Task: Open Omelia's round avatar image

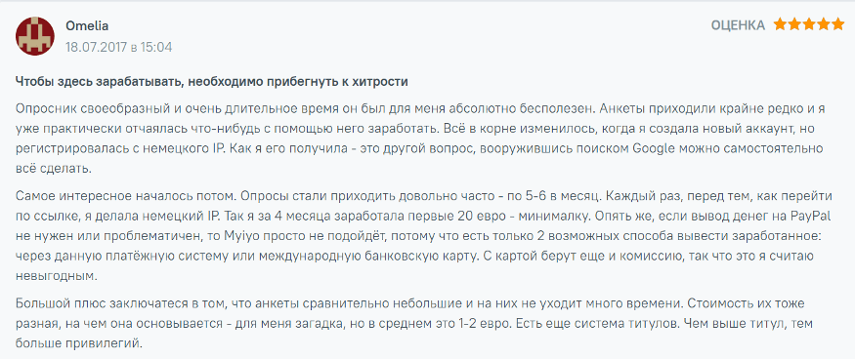Action: [35, 36]
